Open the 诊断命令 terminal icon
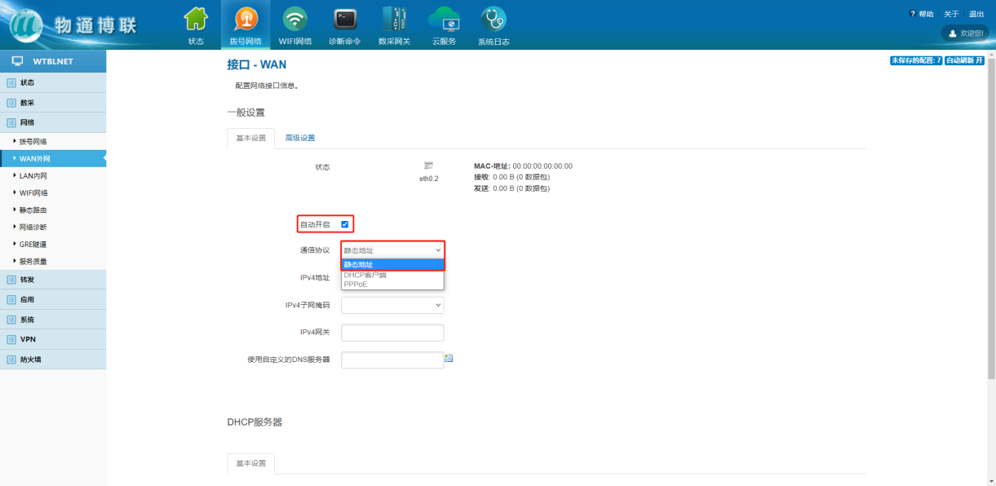 click(344, 20)
